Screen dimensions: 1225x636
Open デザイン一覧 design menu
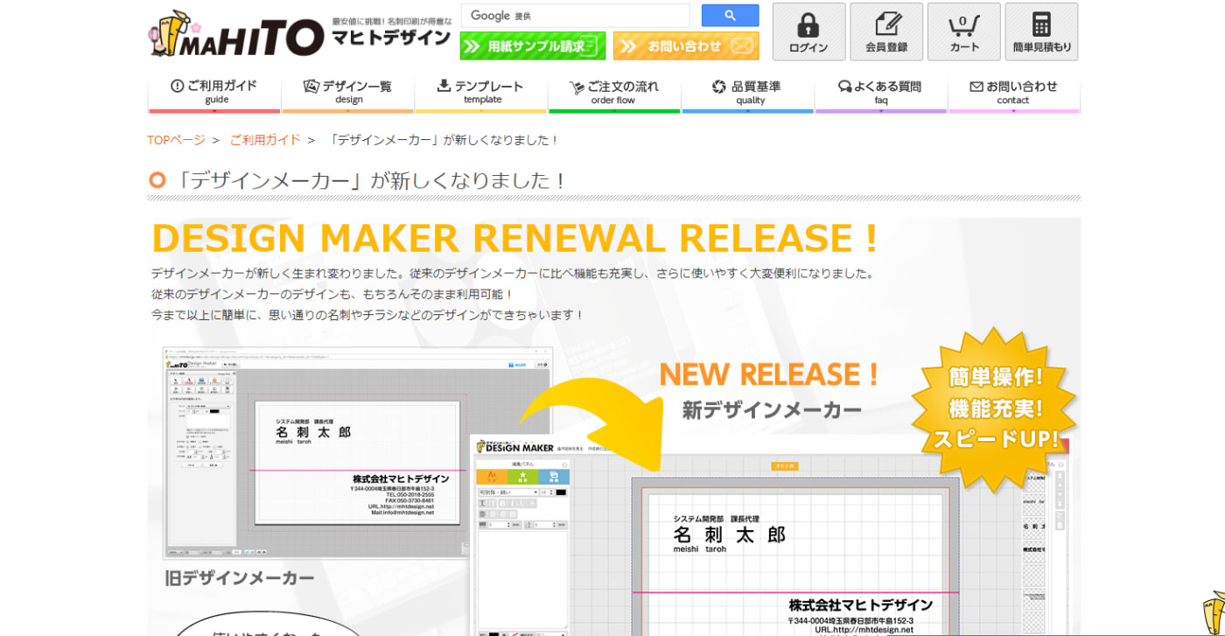tap(347, 92)
